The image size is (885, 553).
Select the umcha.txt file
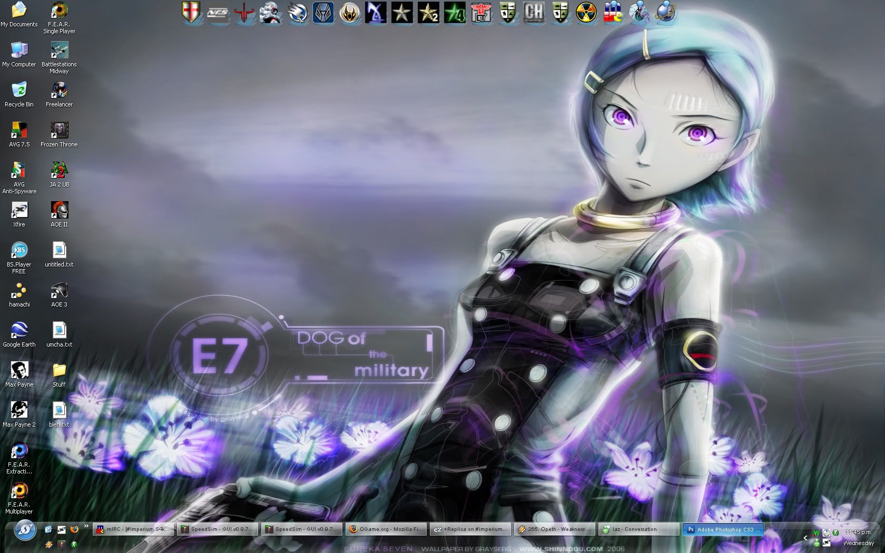point(59,334)
